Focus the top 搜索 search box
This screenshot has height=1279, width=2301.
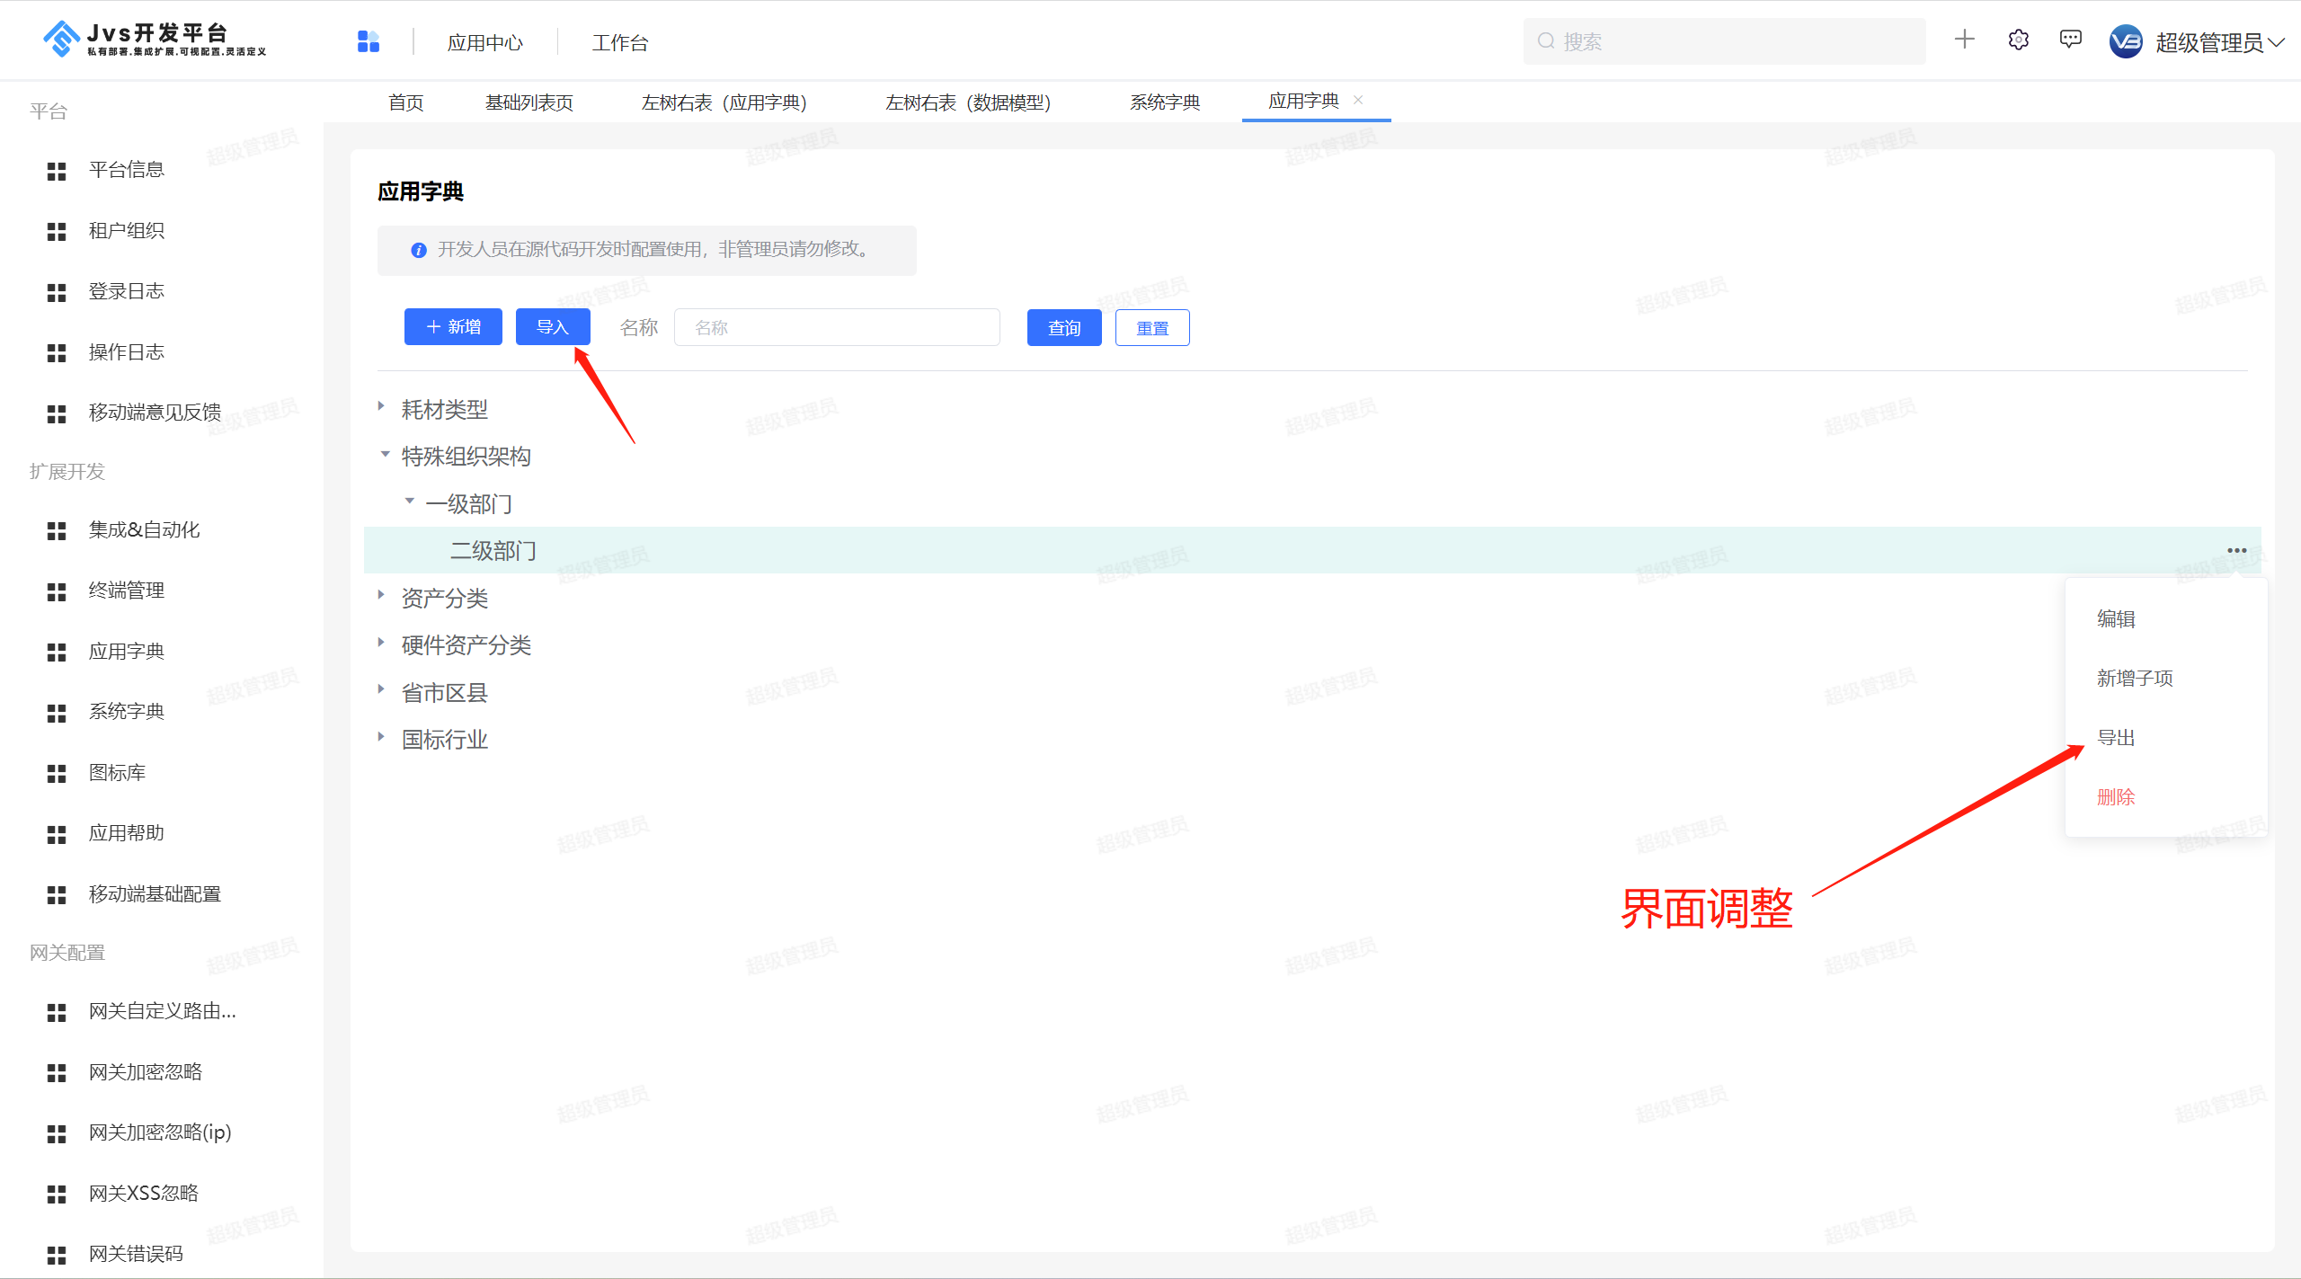tap(1724, 41)
